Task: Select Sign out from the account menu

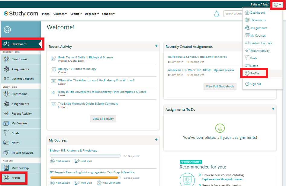Action: point(255,84)
